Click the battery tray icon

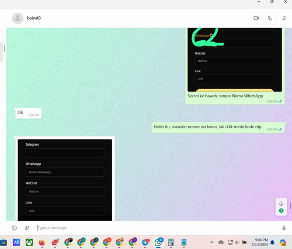(x=244, y=242)
